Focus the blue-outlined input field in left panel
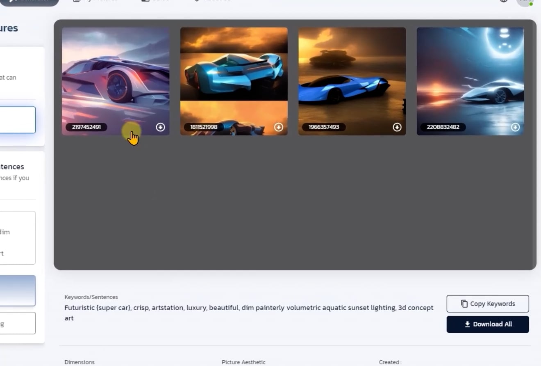The width and height of the screenshot is (541, 366). (x=18, y=120)
